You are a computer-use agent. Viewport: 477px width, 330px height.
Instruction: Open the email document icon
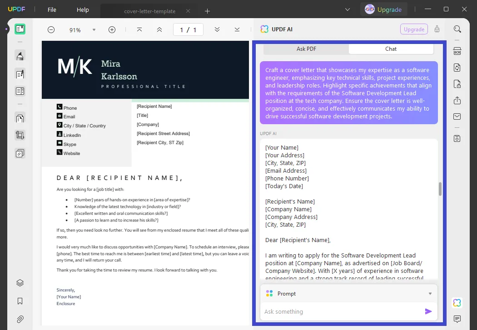(x=457, y=116)
